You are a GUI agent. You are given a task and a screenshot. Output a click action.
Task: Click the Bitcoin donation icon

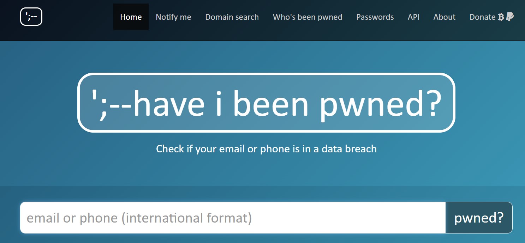500,17
